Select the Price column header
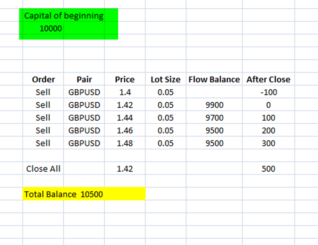The width and height of the screenshot is (318, 245). click(x=125, y=79)
